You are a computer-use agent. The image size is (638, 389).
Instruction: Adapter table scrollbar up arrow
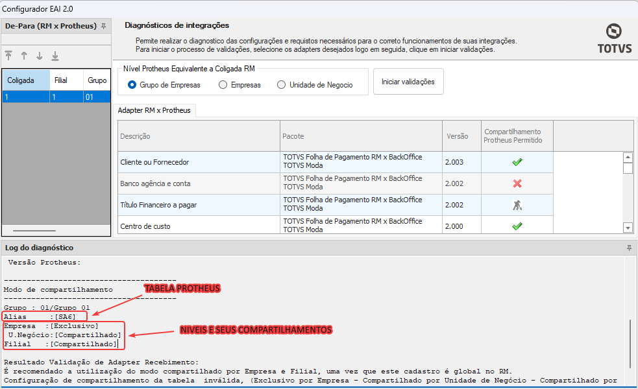[x=628, y=158]
